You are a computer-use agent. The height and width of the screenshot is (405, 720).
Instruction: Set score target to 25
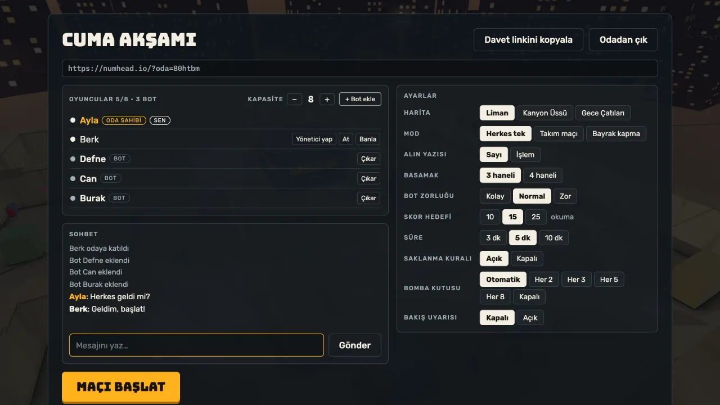point(535,217)
